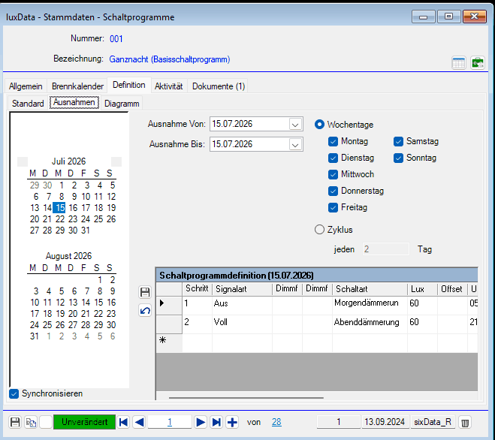The image size is (495, 440).
Task: Open the Ausnahme Von date dropdown
Action: coord(295,124)
